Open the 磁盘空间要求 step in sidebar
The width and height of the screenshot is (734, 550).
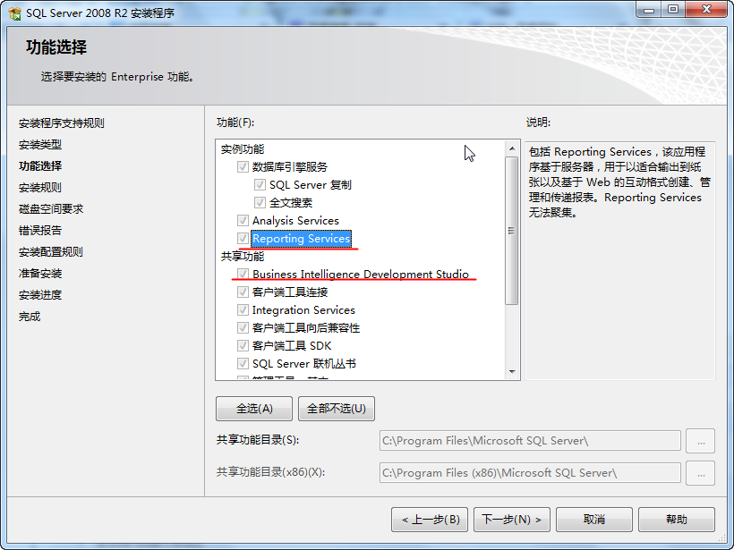click(51, 209)
